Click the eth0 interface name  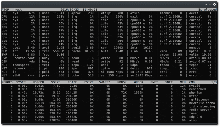[16, 75]
